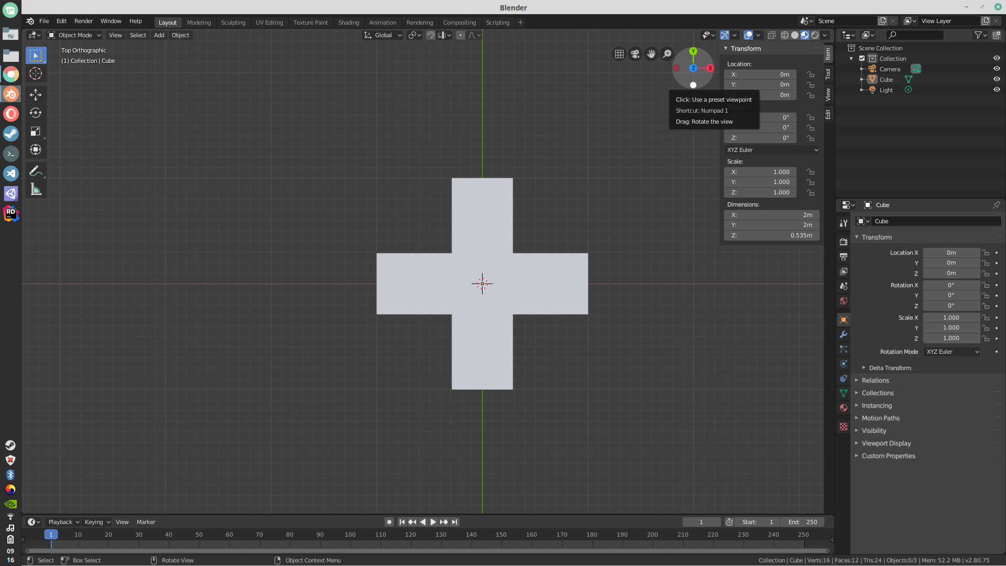1006x566 pixels.
Task: Toggle X-ray display mode
Action: click(771, 35)
